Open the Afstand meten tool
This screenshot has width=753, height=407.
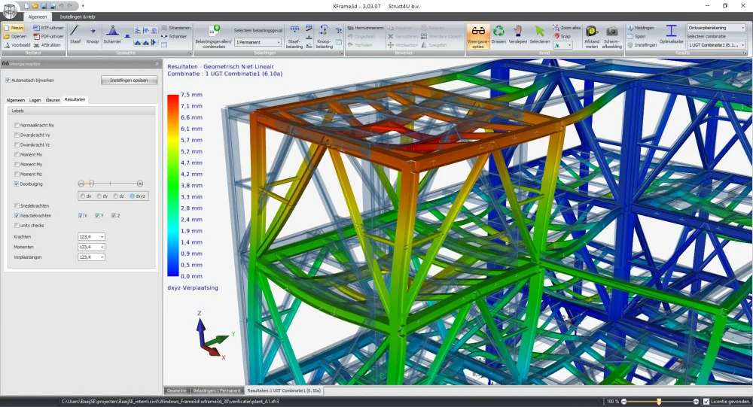(x=592, y=37)
